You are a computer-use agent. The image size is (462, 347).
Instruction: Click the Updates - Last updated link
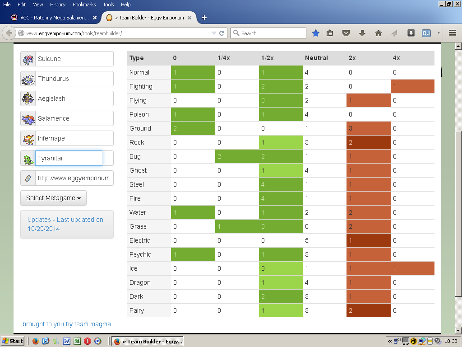pyautogui.click(x=65, y=224)
